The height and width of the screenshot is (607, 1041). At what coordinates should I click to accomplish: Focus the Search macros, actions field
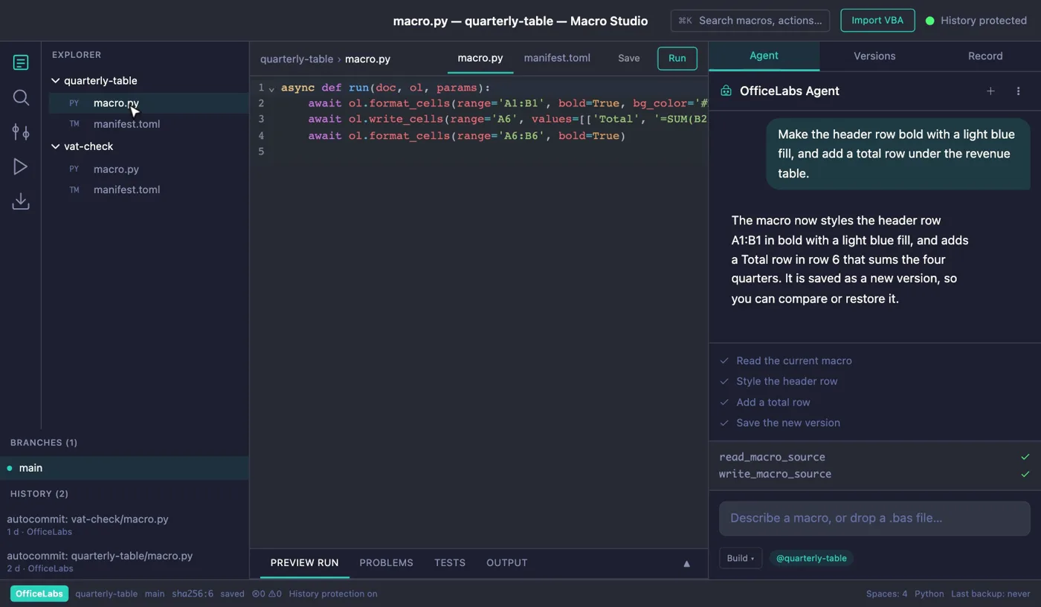point(750,20)
